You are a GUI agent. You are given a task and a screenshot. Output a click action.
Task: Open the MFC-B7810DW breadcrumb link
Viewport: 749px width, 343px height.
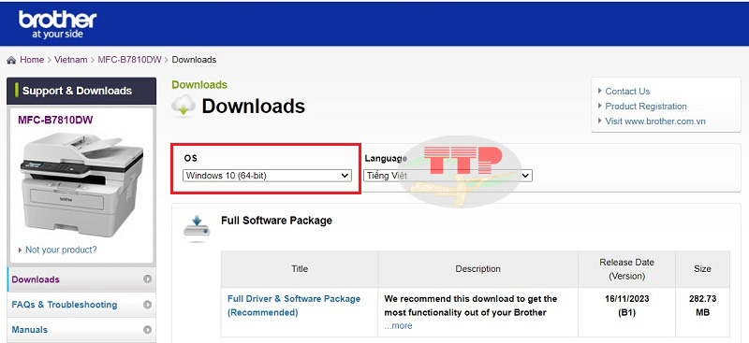(x=129, y=60)
